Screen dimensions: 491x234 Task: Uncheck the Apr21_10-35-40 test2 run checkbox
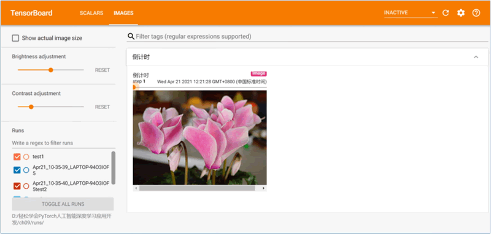[17, 186]
